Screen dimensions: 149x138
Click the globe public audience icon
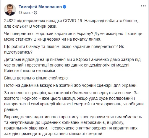point(35,13)
